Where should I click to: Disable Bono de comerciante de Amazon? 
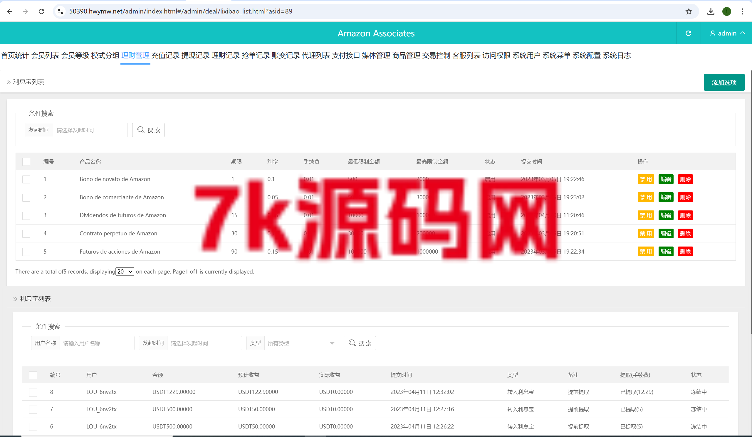[x=646, y=197]
